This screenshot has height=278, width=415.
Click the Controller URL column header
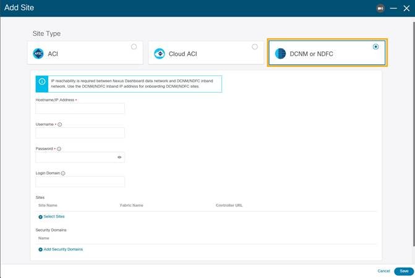click(229, 205)
